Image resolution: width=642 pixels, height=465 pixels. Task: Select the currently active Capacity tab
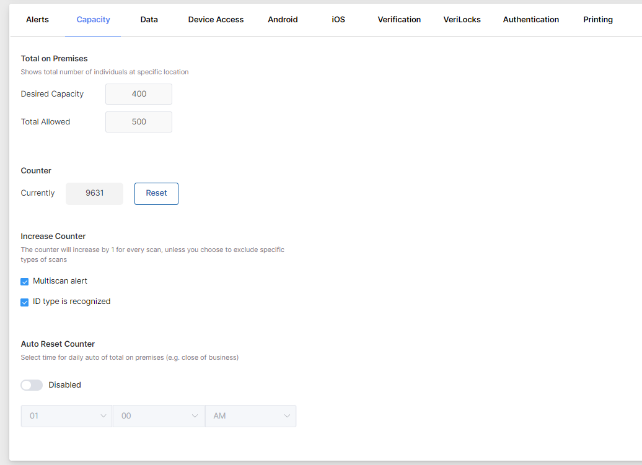pos(93,19)
